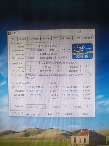Click the Ext. Model 2A value

click(x=59, y=71)
